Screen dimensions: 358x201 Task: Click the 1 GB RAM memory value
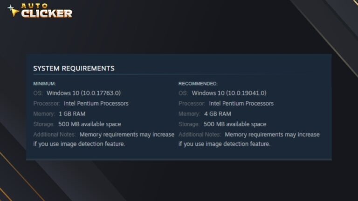point(72,114)
